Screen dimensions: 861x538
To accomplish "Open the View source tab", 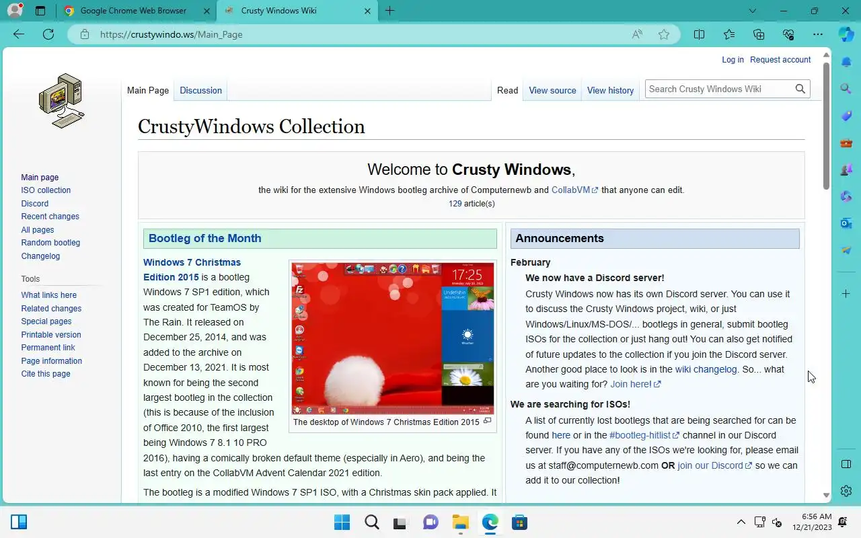I will (552, 90).
